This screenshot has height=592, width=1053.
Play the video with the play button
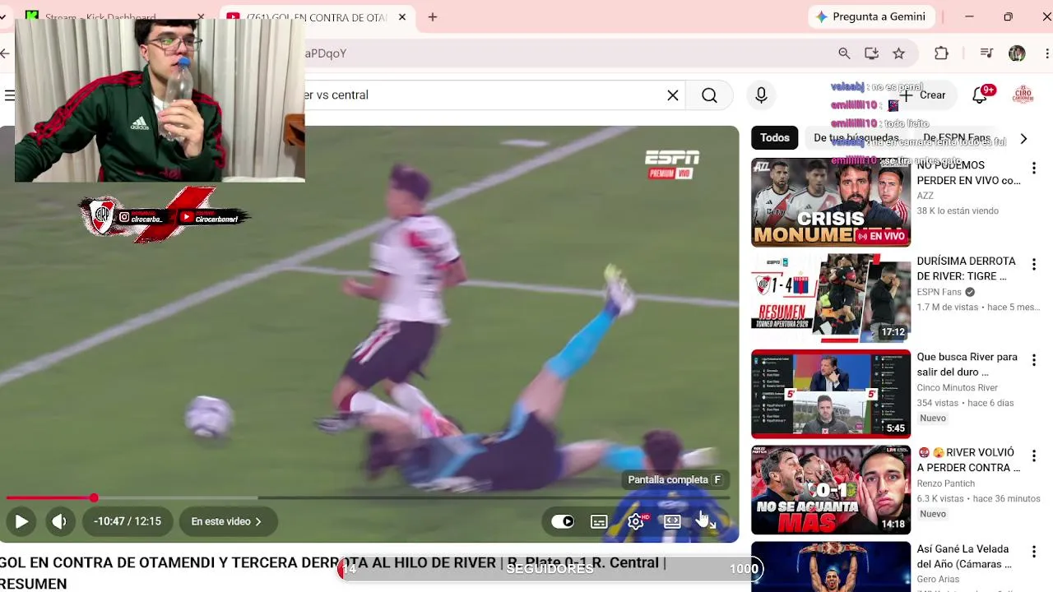click(x=21, y=521)
